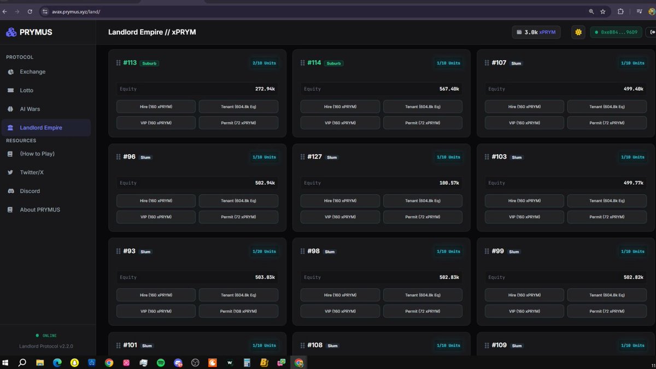Click Tenant (604.8k Eq) on land #113
656x369 pixels.
point(238,107)
